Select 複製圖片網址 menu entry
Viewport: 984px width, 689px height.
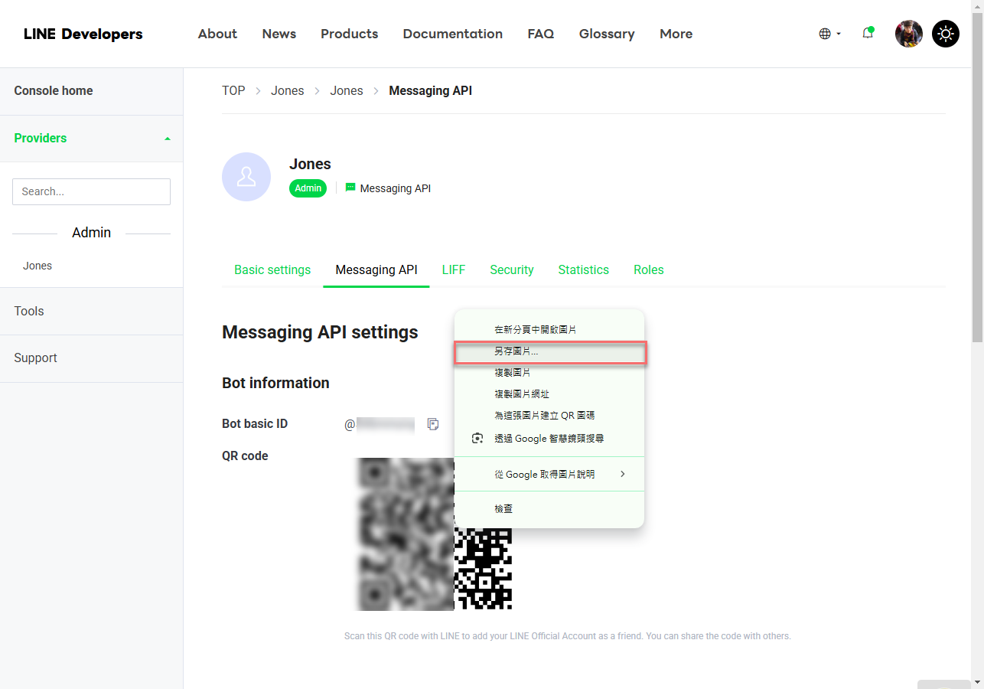click(549, 394)
